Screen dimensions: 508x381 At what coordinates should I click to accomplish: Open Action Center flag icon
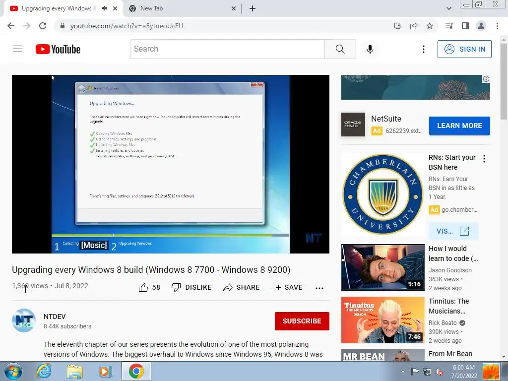click(x=415, y=372)
